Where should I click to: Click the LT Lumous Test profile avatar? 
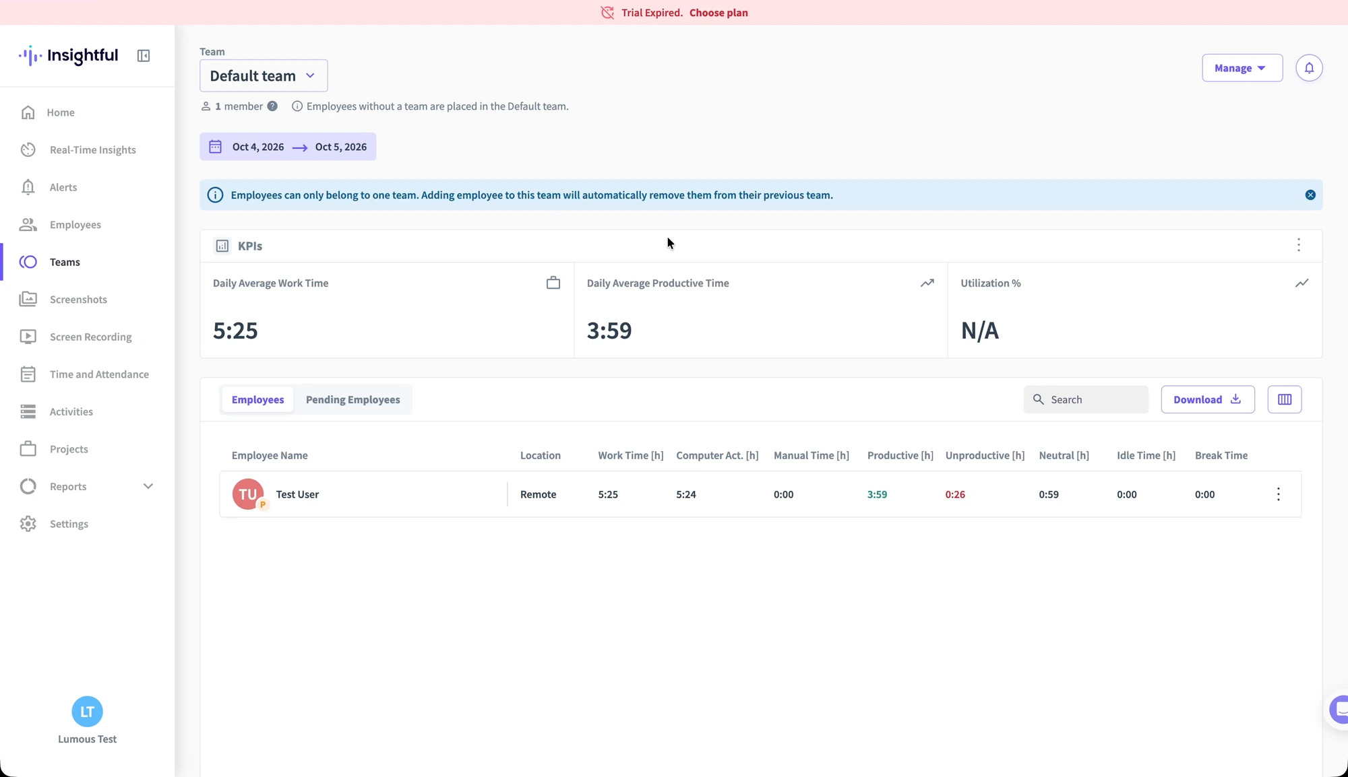pyautogui.click(x=87, y=712)
